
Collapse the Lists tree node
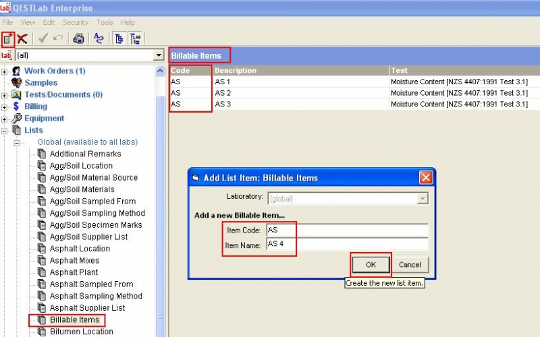pos(5,130)
